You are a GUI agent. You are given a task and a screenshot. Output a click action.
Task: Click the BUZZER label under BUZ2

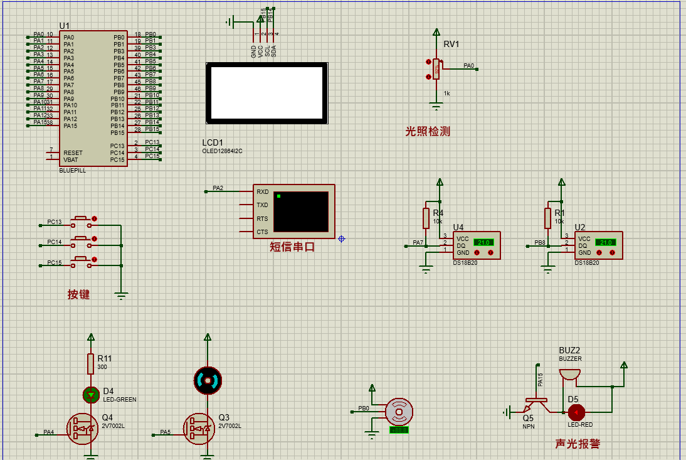click(x=571, y=358)
